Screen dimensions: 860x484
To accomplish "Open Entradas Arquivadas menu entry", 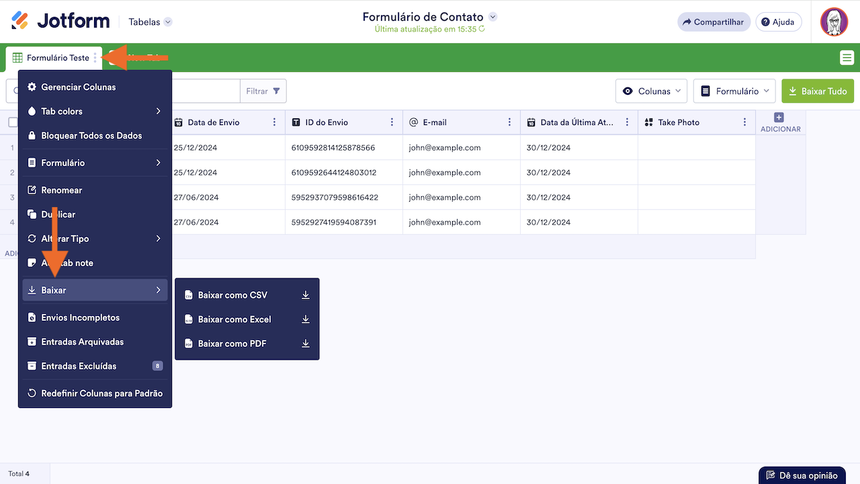I will pyautogui.click(x=95, y=341).
